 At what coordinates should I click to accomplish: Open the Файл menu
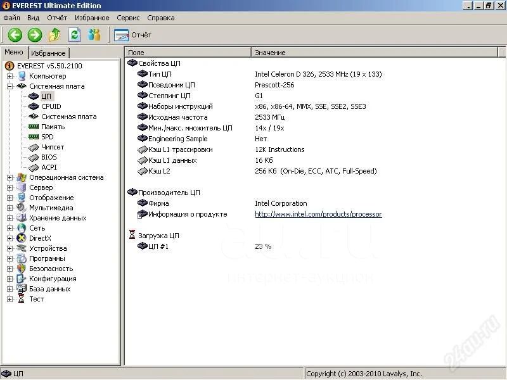pyautogui.click(x=11, y=18)
